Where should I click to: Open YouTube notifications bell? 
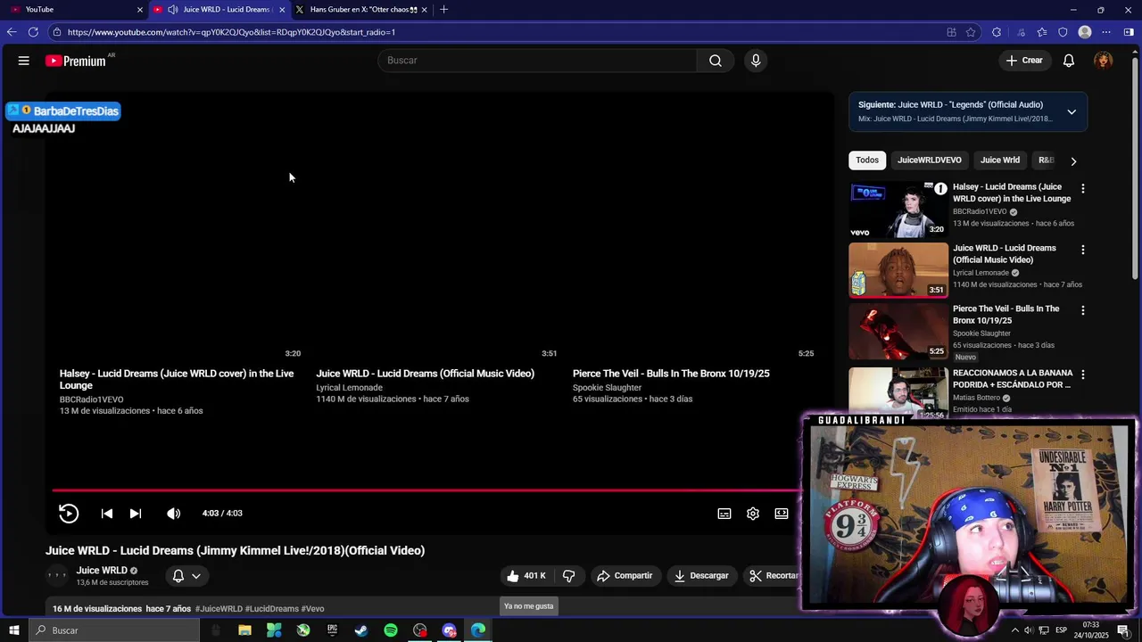click(x=1069, y=61)
